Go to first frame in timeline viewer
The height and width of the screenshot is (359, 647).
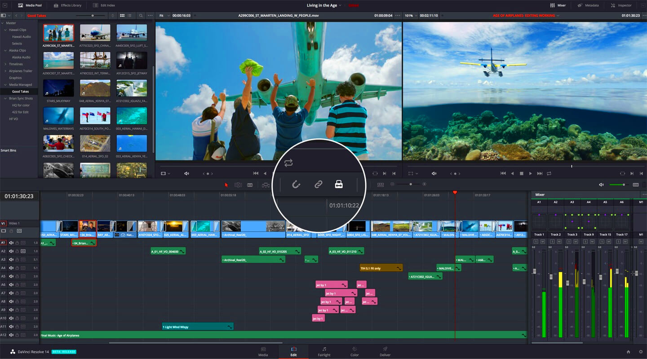click(503, 174)
